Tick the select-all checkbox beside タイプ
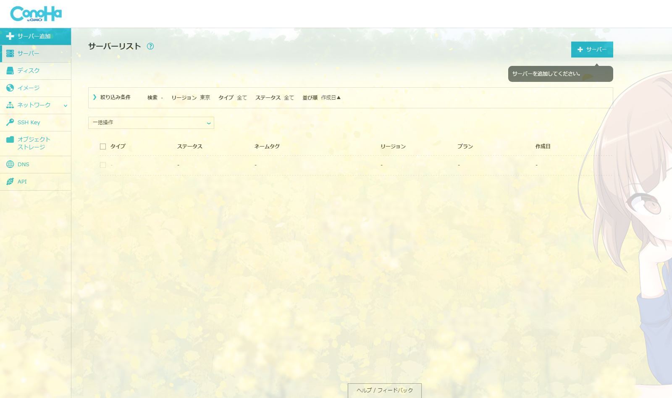The image size is (672, 398). 103,147
